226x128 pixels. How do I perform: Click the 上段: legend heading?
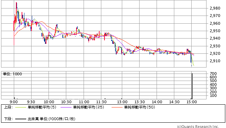pyautogui.click(x=9, y=107)
